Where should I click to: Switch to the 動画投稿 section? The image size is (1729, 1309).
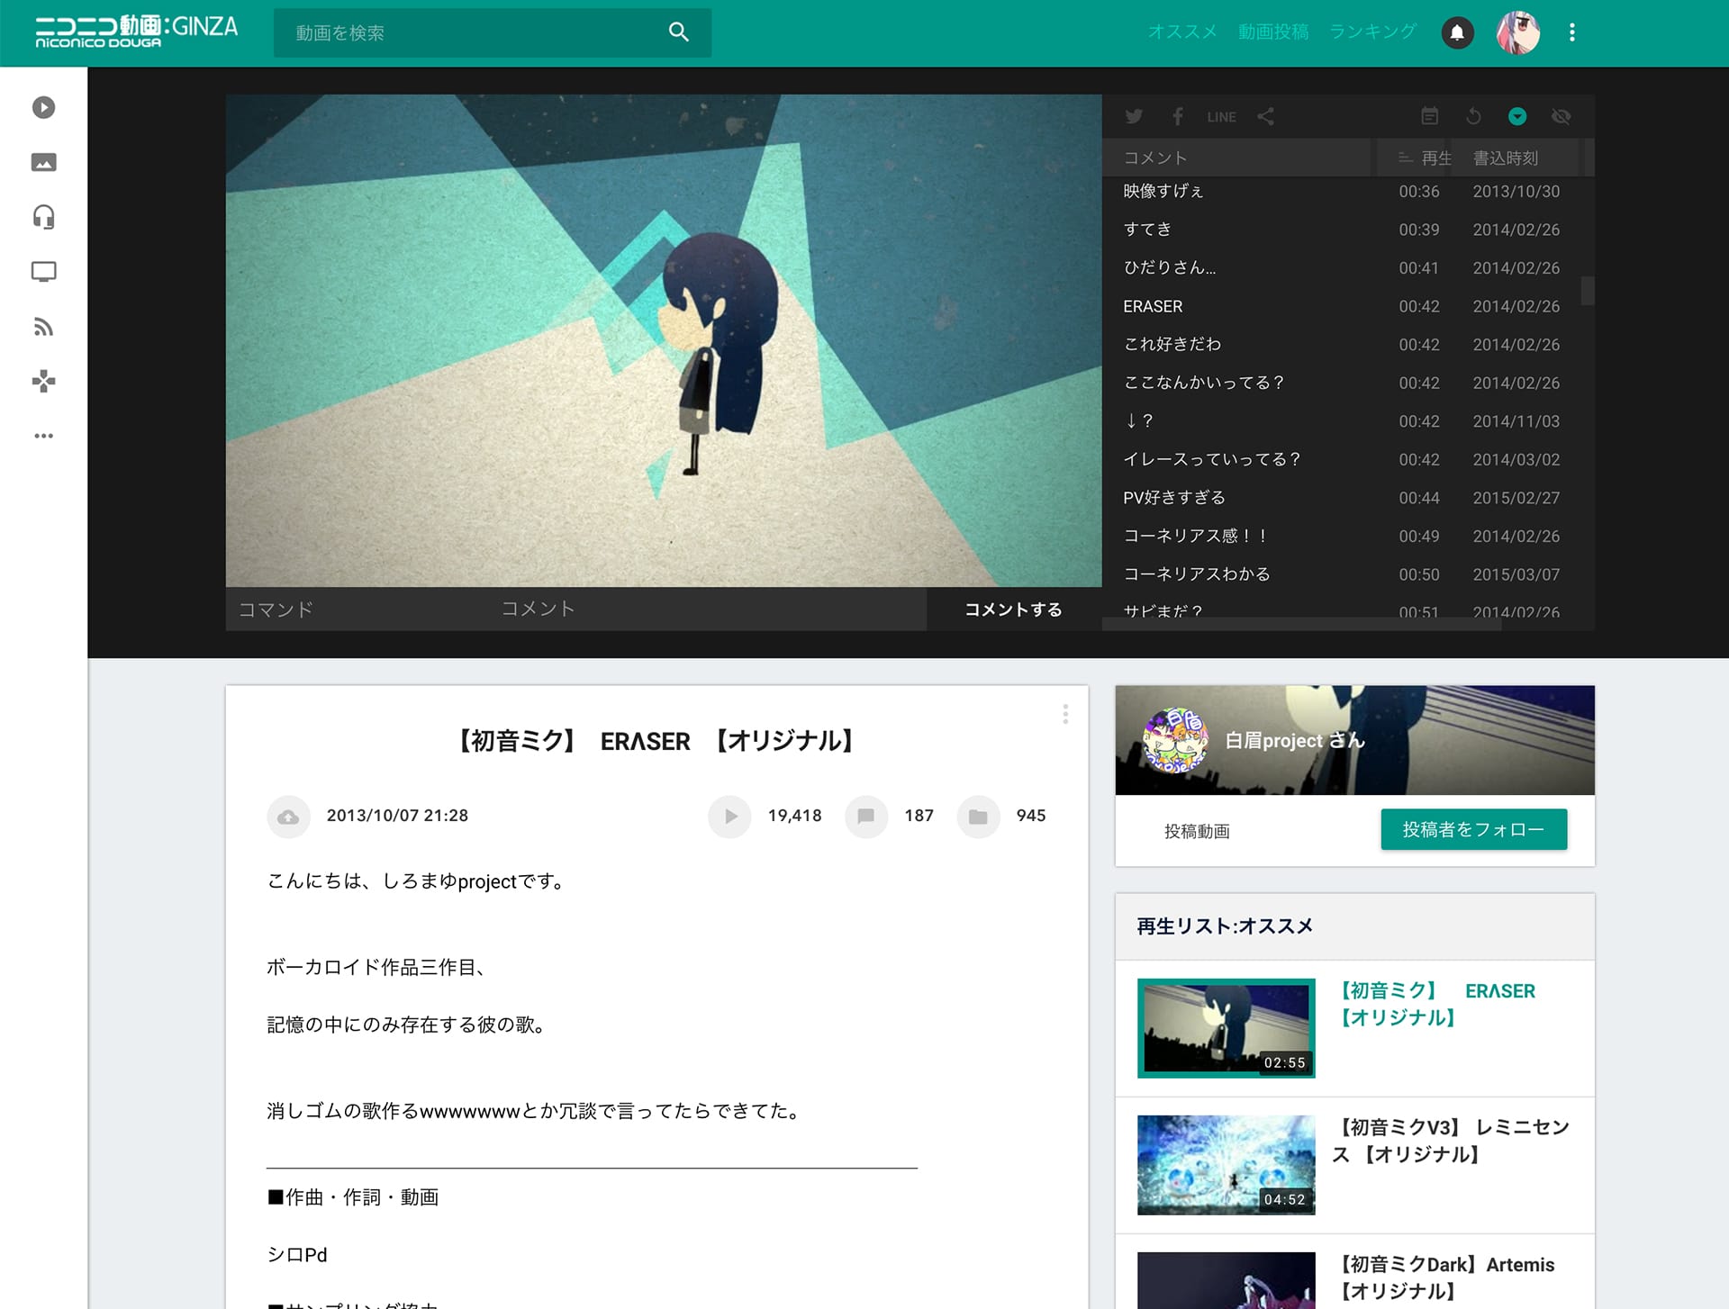1273,32
